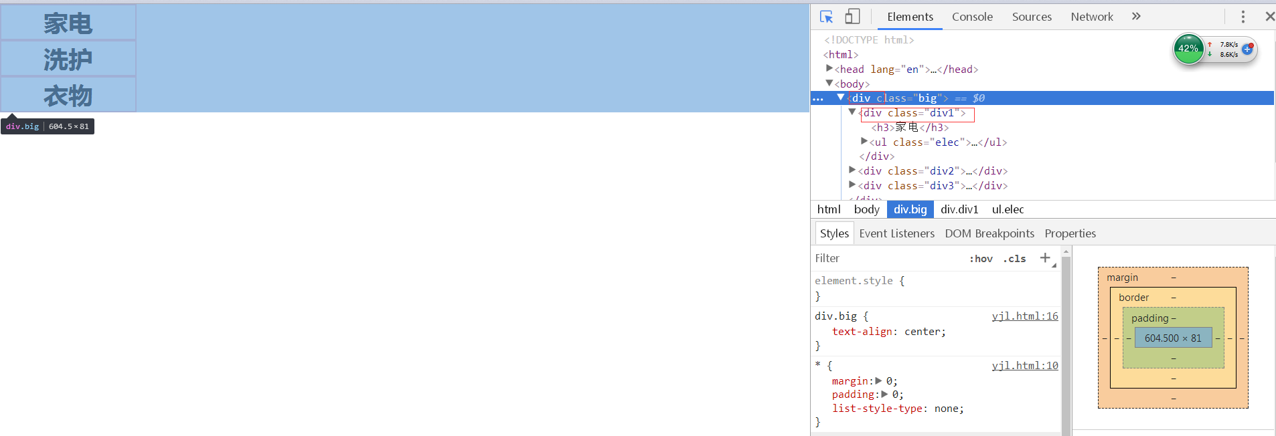Open the yjl.html:10 source link
Image resolution: width=1276 pixels, height=436 pixels.
tap(1025, 366)
